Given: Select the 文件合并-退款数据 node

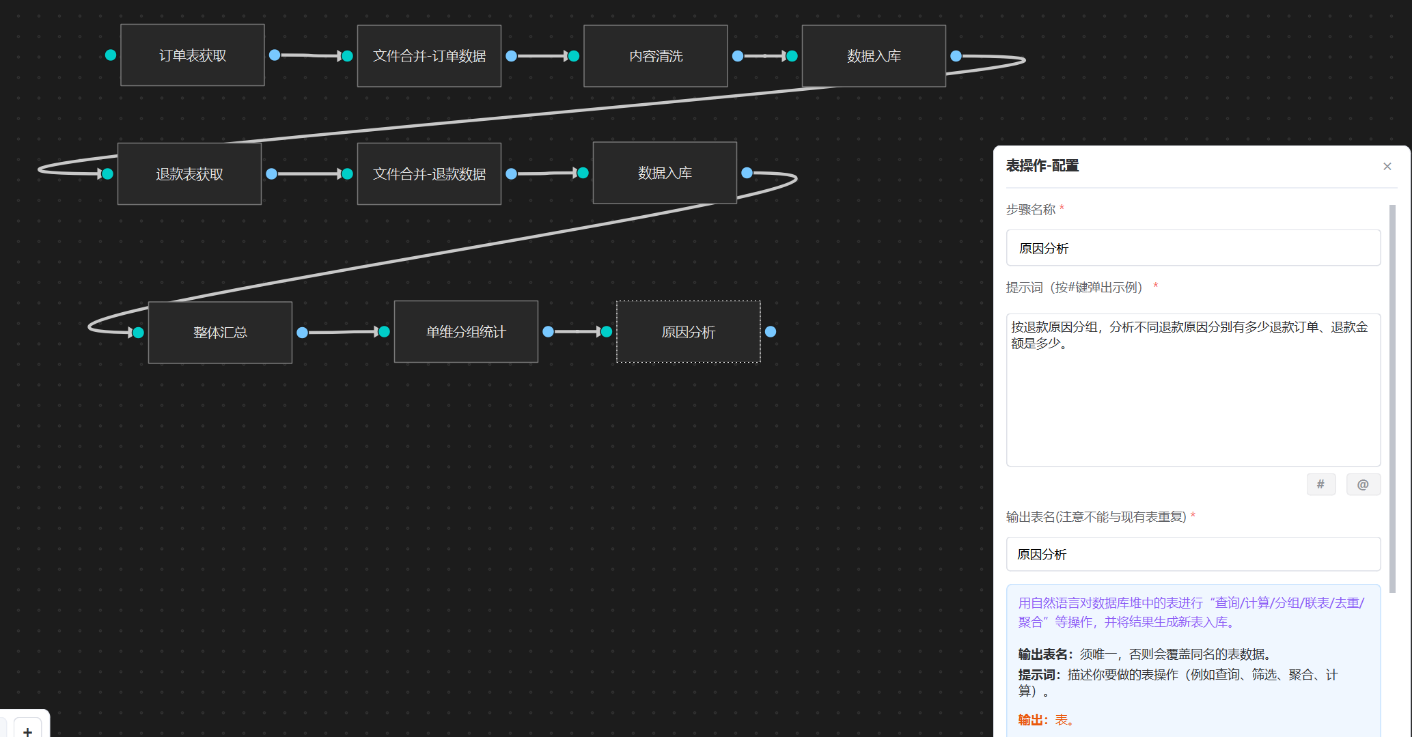Looking at the screenshot, I should point(429,174).
